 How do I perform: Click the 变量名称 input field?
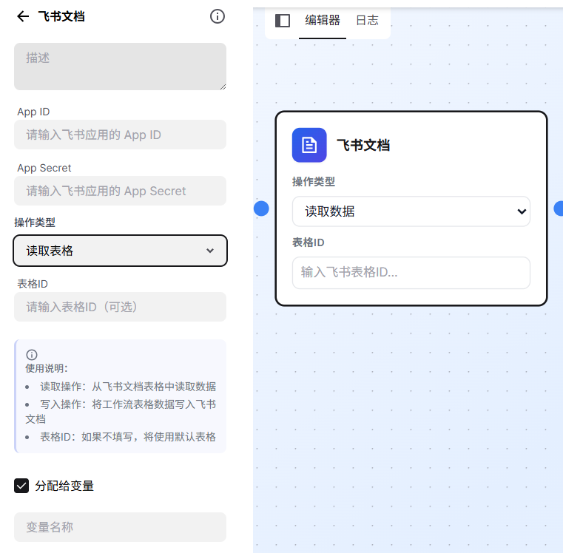(120, 527)
